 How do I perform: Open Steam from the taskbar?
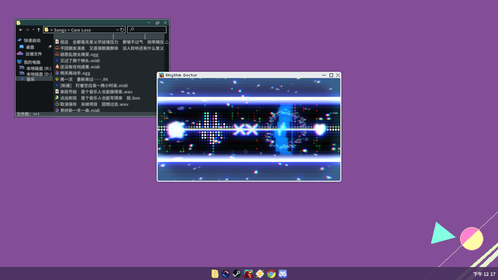pos(237,274)
